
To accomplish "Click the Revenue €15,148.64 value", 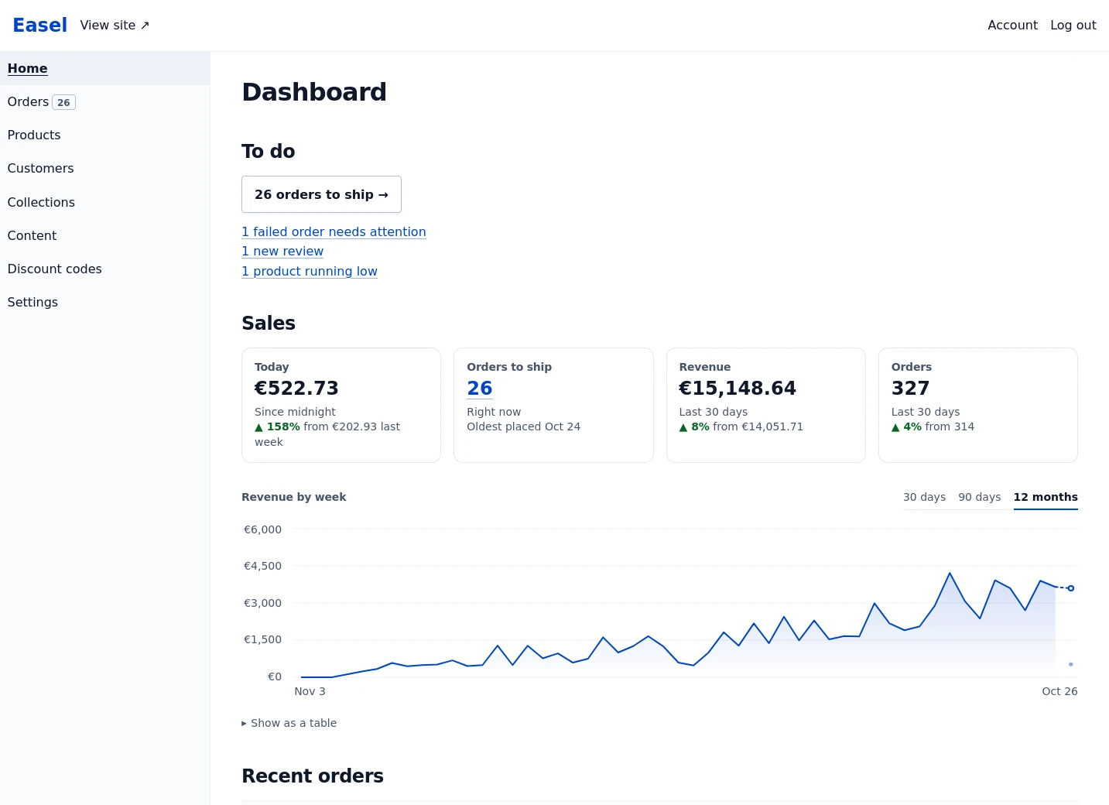I will pos(738,389).
